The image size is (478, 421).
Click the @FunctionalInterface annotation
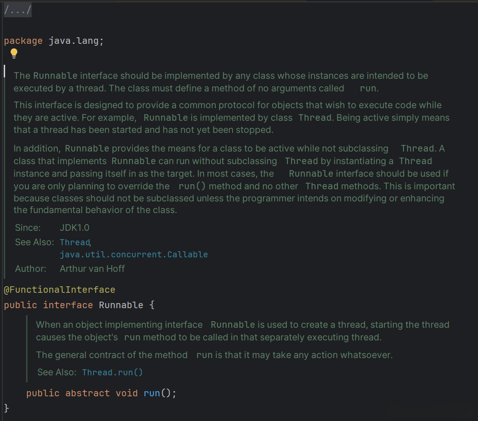(60, 290)
